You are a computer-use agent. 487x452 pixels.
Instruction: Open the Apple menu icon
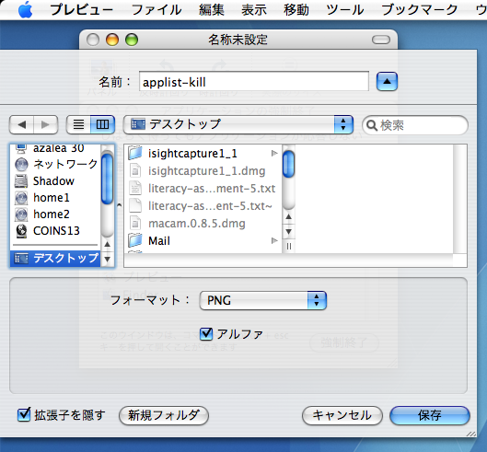(x=25, y=9)
